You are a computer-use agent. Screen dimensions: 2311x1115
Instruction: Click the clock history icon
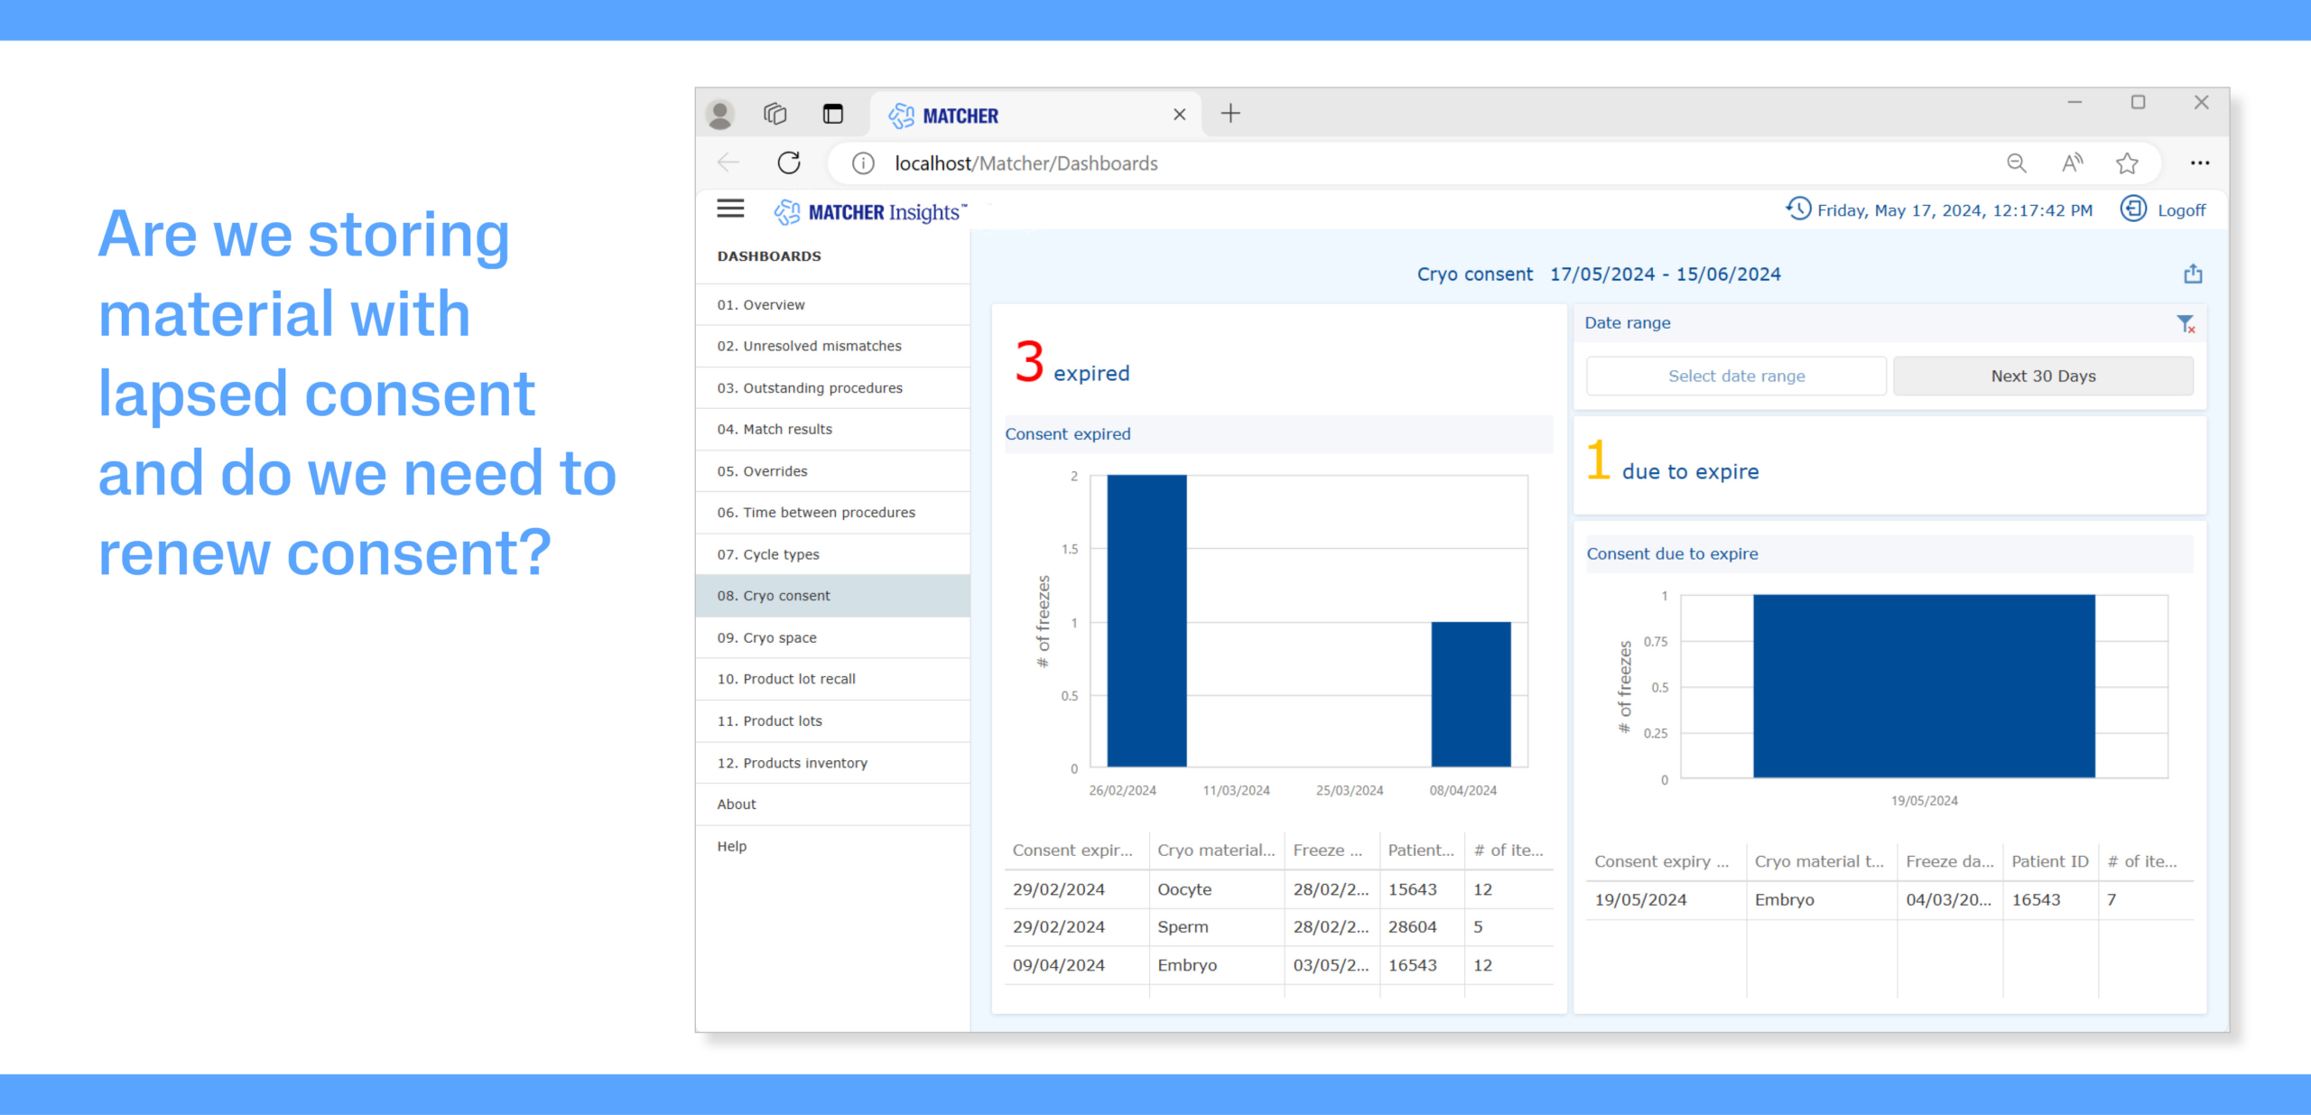[x=1798, y=209]
